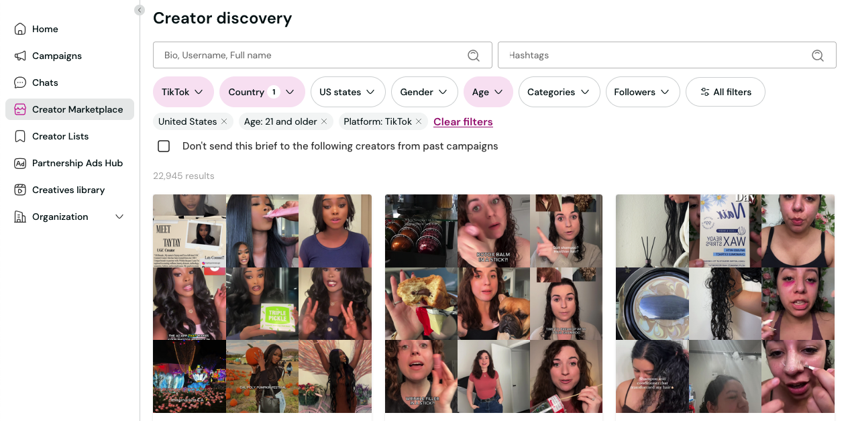Open the Gender filter dropdown
This screenshot has height=421, width=848.
coord(424,92)
